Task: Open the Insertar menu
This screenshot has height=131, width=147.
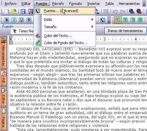Action: pos(94,4)
